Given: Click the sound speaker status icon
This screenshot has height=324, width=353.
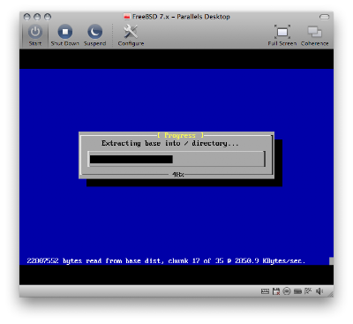Looking at the screenshot, I should tap(319, 291).
